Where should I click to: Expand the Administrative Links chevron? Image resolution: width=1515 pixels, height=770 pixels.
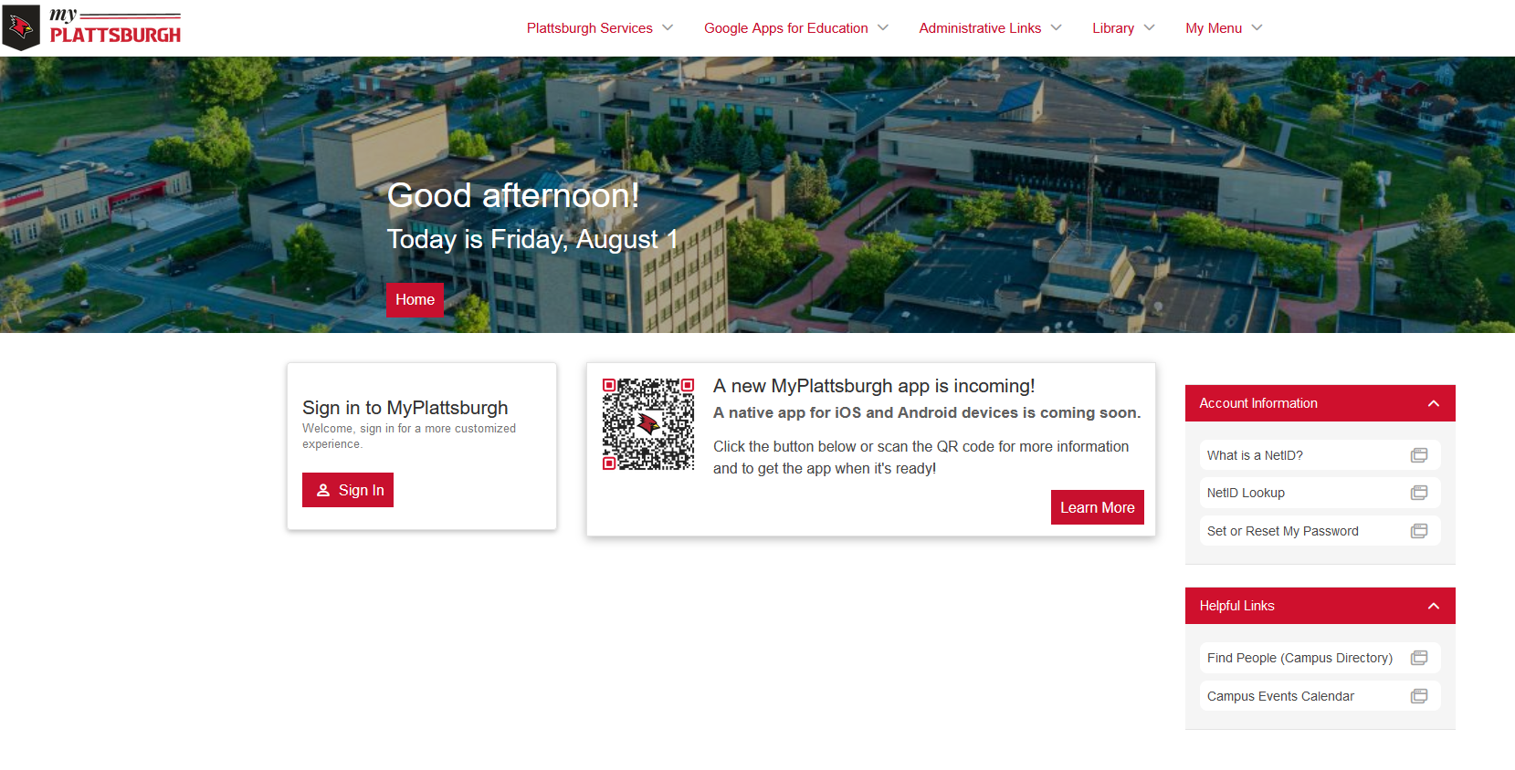click(1057, 27)
